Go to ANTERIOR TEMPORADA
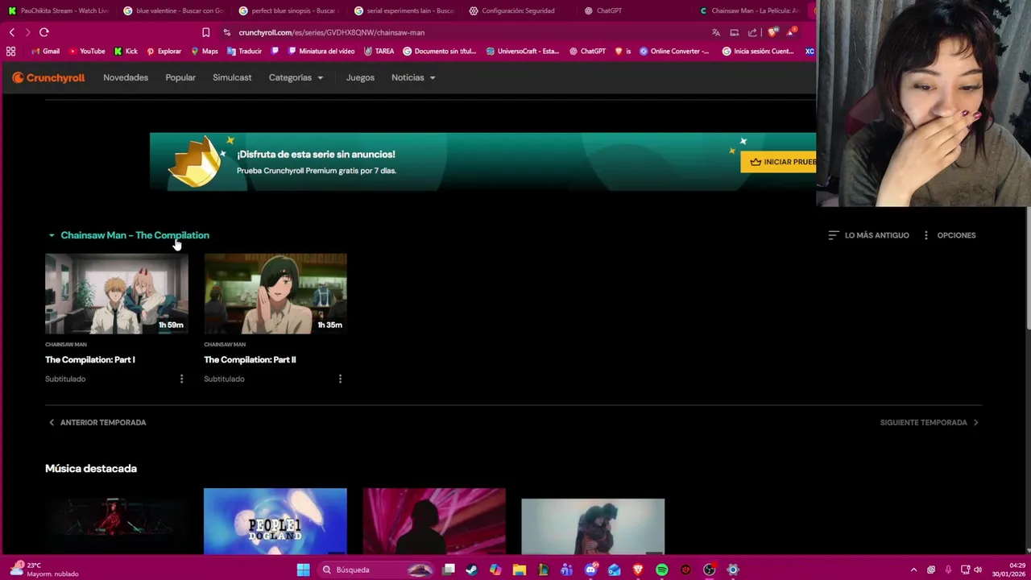 pos(97,422)
